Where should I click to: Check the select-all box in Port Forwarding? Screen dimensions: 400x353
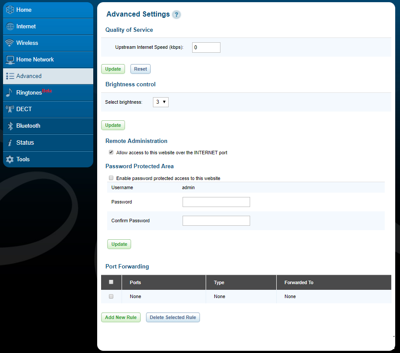click(x=111, y=282)
